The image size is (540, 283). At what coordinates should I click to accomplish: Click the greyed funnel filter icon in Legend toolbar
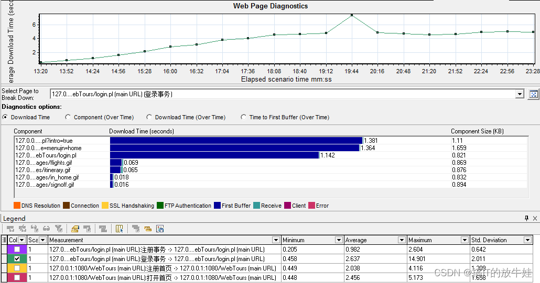(x=59, y=229)
